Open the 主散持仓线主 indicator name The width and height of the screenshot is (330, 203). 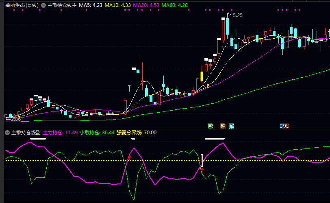tap(62, 6)
